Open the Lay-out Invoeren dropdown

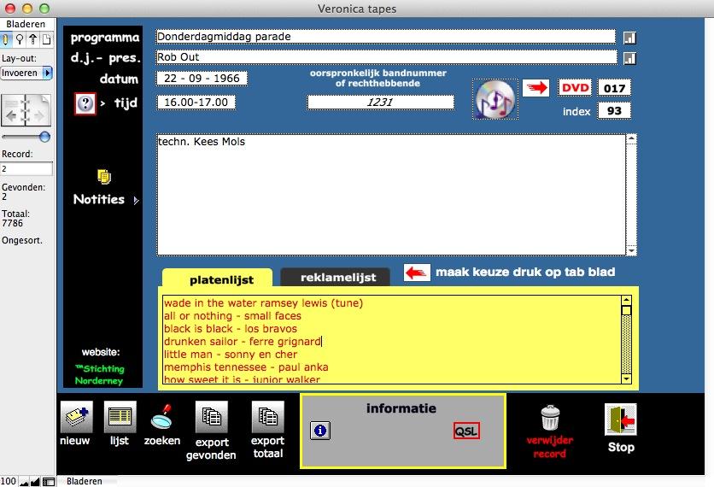pos(26,73)
